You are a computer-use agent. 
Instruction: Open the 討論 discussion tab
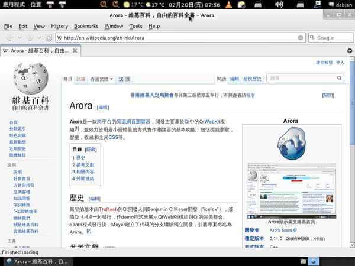[x=80, y=79]
